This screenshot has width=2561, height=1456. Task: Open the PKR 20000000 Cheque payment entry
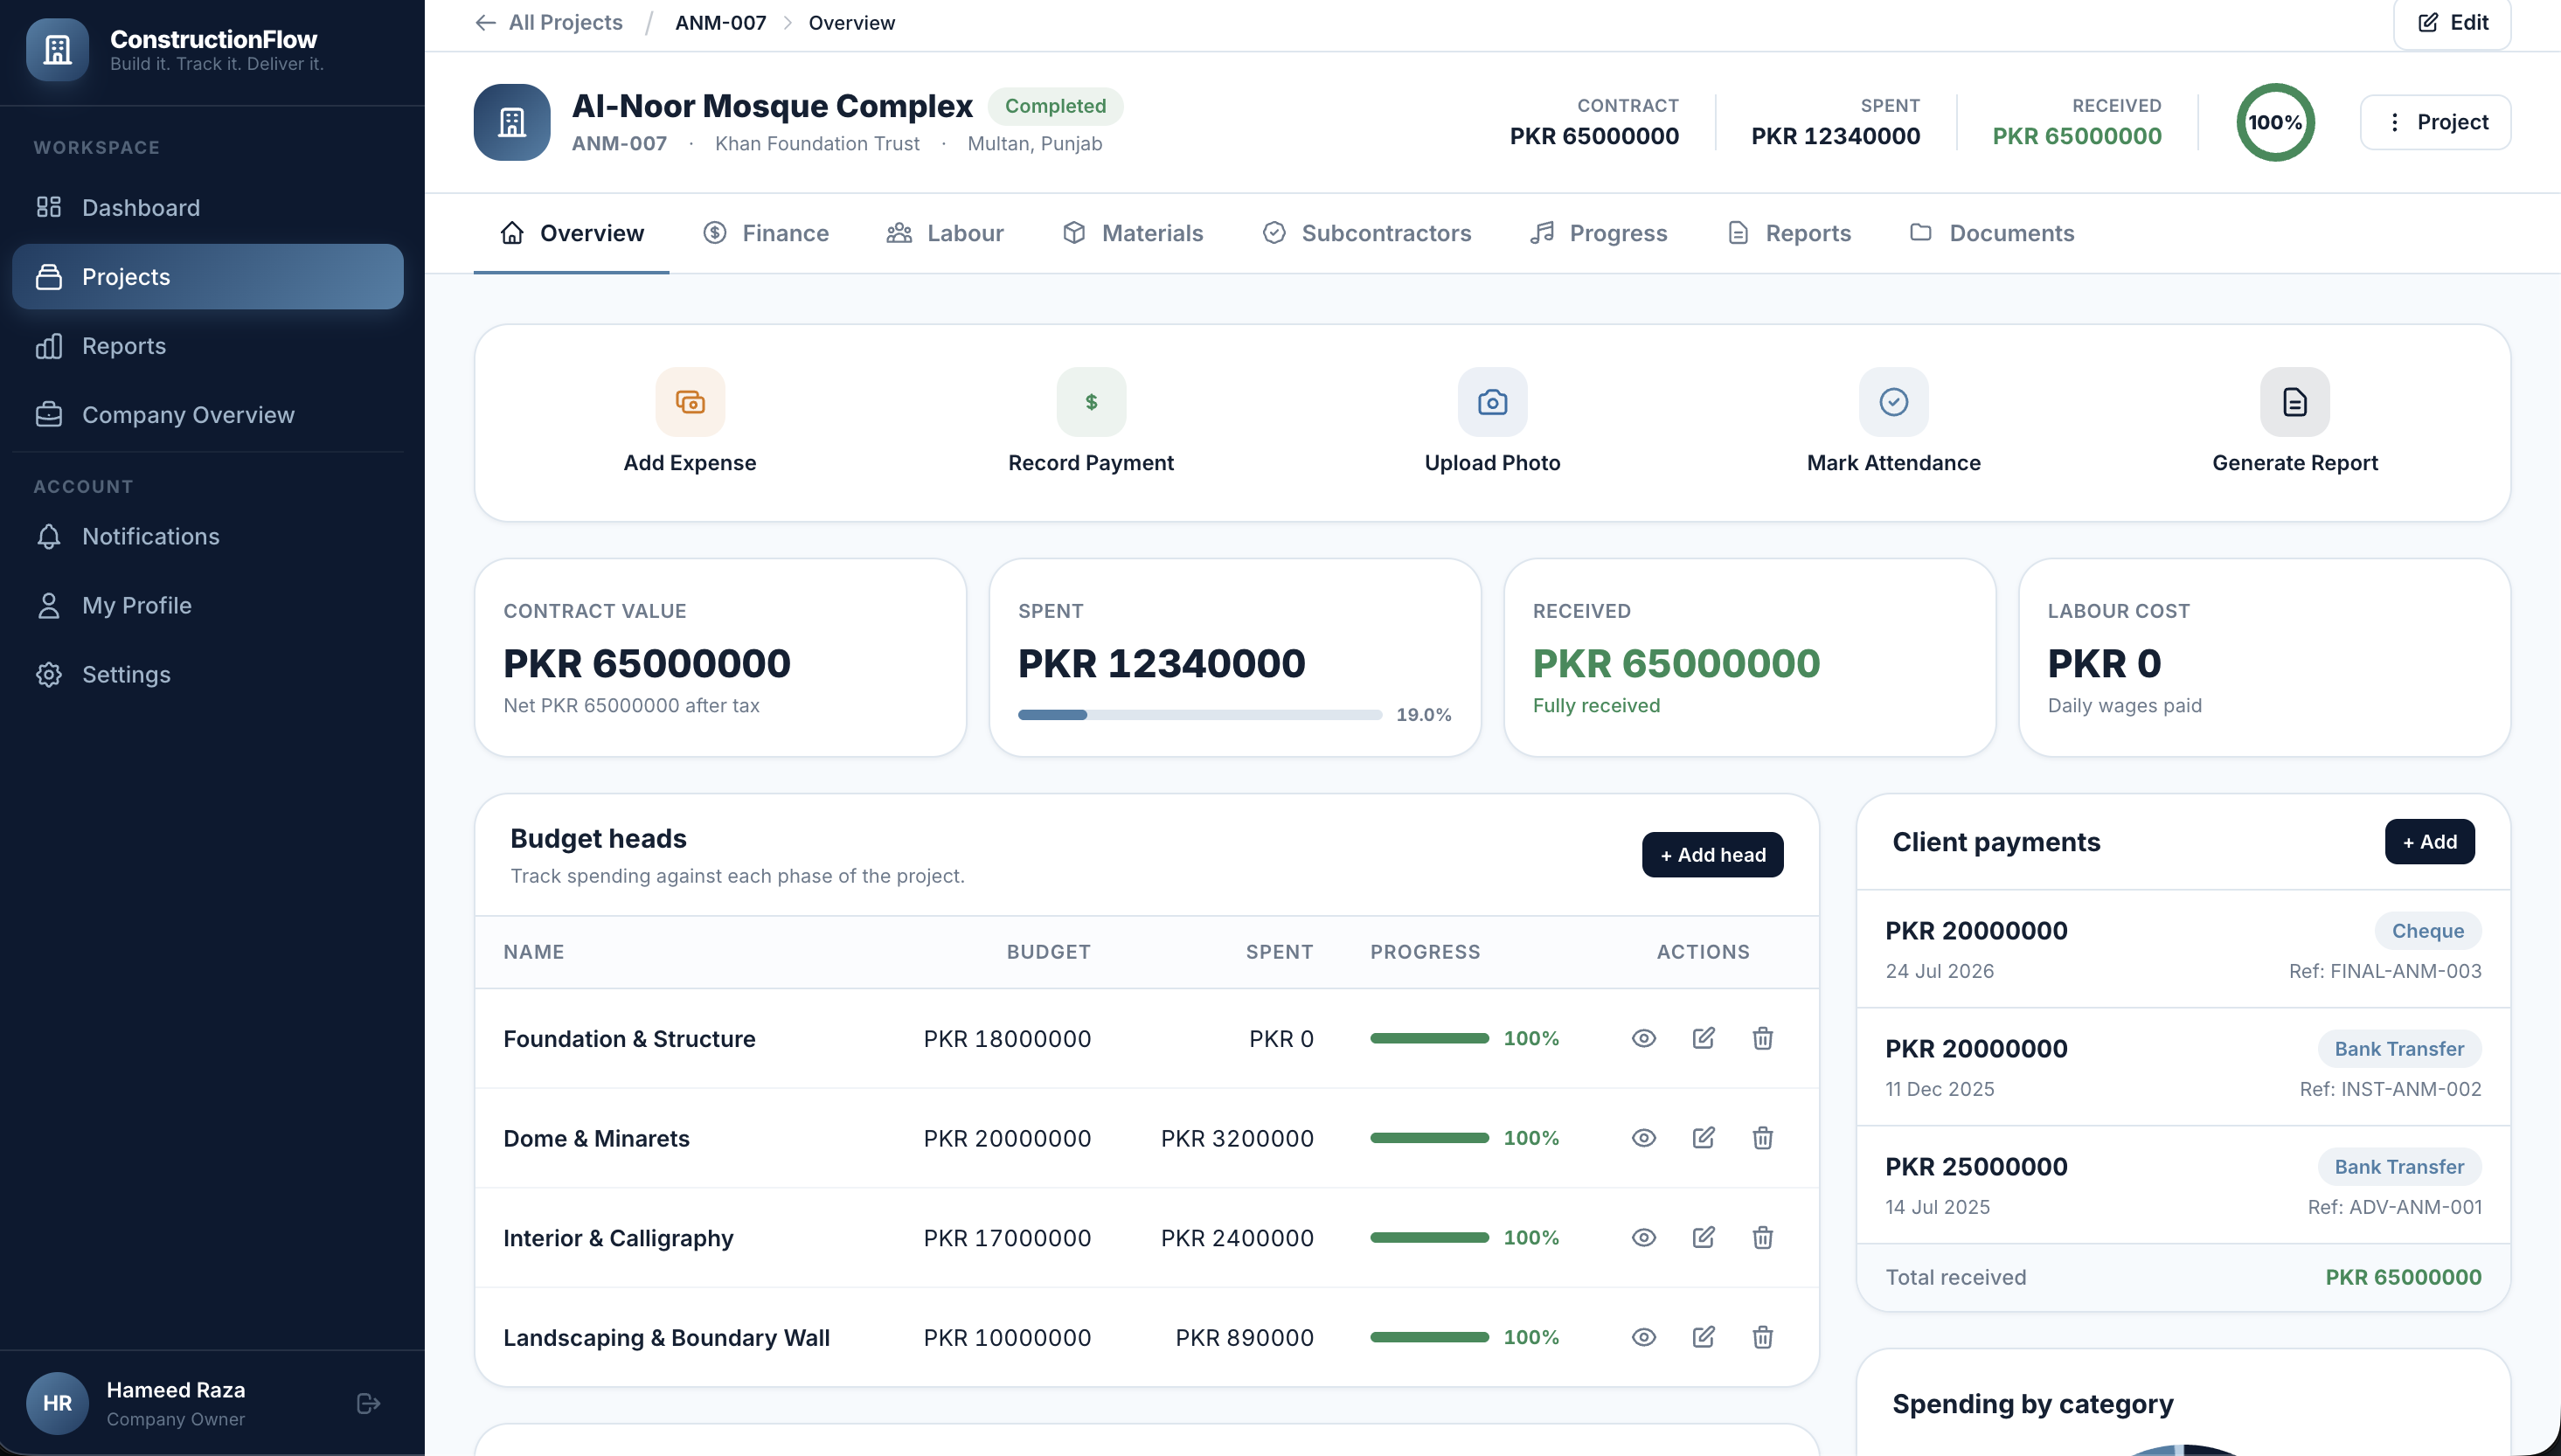2183,949
